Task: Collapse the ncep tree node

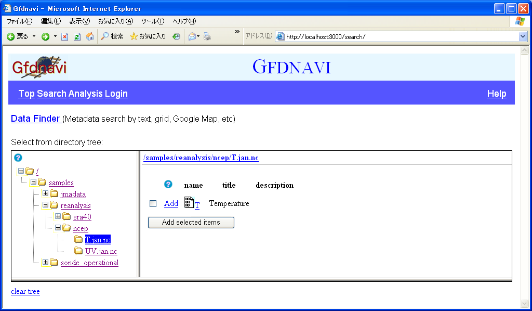Action: coord(58,228)
